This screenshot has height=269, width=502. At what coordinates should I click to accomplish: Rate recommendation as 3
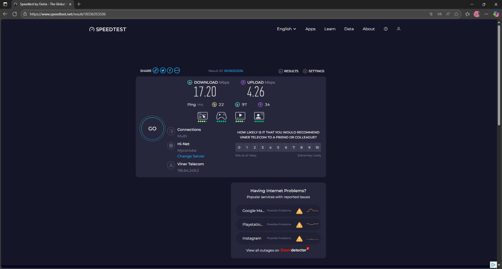click(x=263, y=147)
